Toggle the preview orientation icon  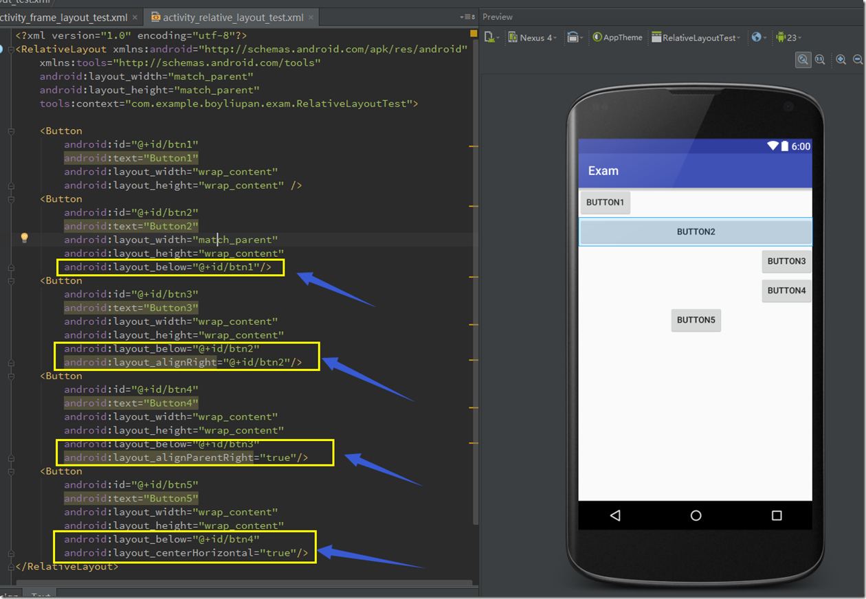tap(573, 38)
